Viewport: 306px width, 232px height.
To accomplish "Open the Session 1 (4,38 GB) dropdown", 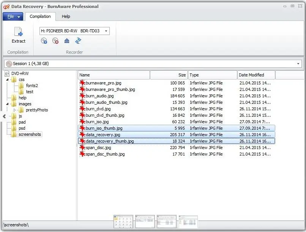I will point(298,64).
